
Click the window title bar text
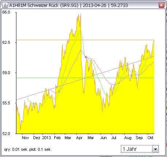[69, 5]
